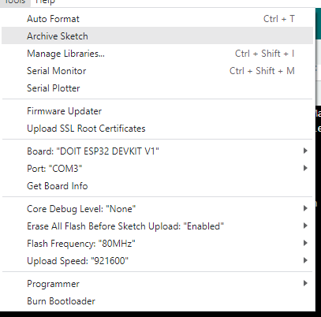Expand Flash Frequency "80MHz" submenu
Screen dimensions: 321x317
[157, 244]
